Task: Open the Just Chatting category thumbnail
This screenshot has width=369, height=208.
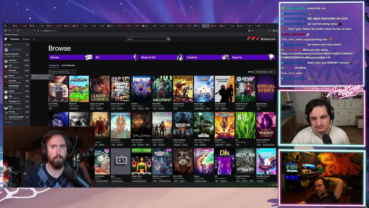Action: [58, 89]
